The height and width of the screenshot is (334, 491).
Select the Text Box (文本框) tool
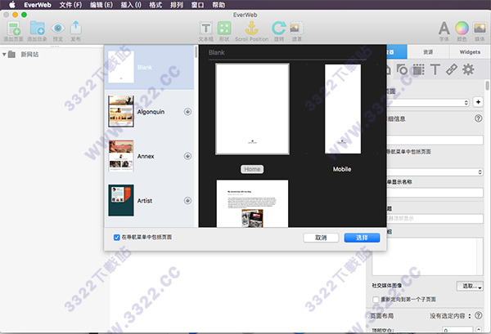pos(205,29)
